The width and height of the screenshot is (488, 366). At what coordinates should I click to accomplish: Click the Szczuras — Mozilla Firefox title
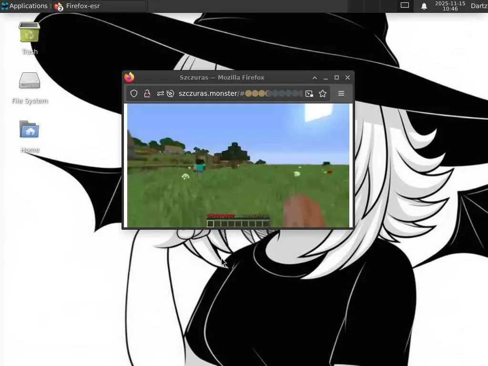pyautogui.click(x=222, y=78)
